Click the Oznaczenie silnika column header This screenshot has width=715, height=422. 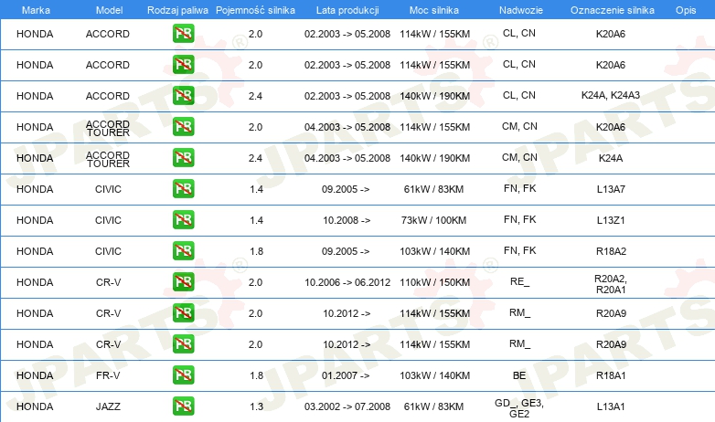[613, 10]
